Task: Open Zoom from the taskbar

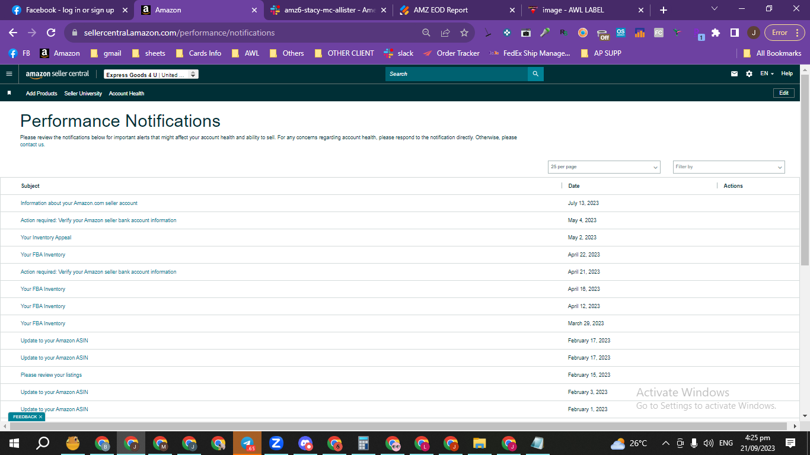Action: point(276,443)
